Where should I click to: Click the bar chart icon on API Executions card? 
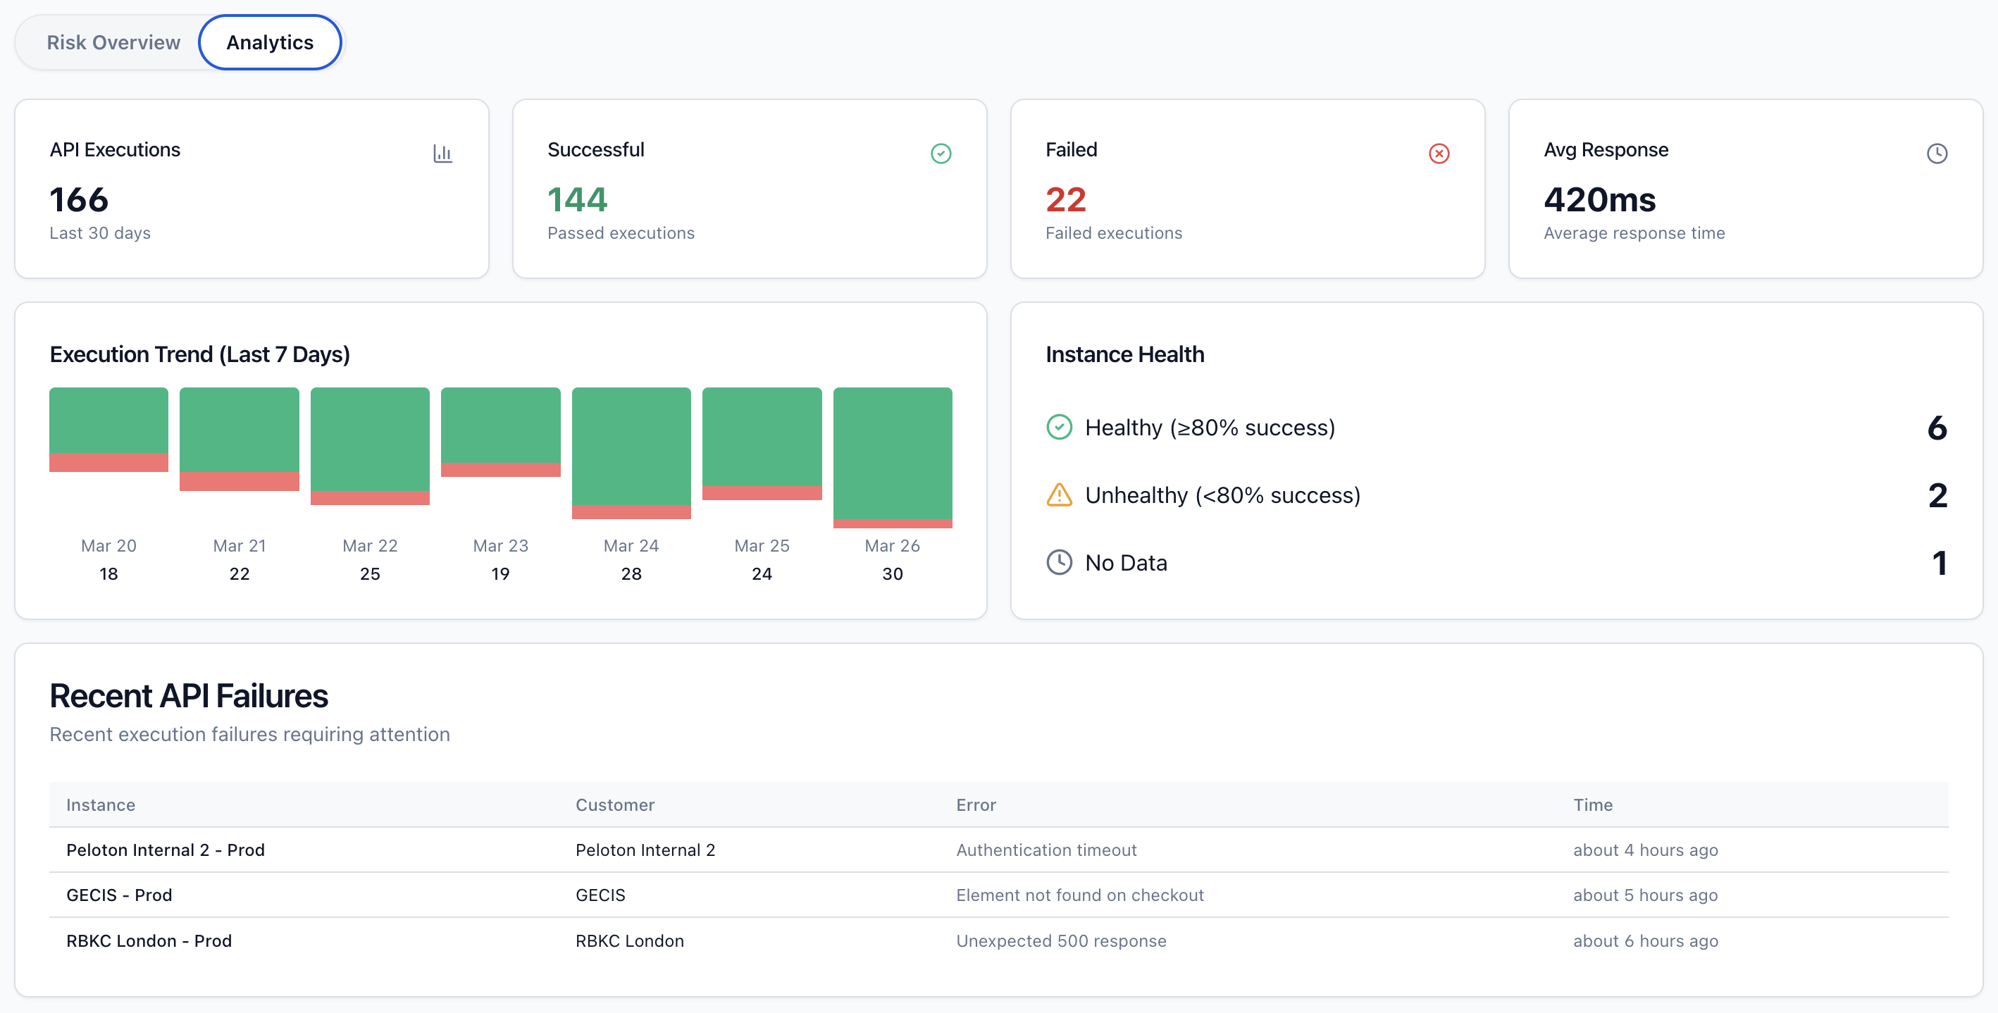[x=443, y=154]
